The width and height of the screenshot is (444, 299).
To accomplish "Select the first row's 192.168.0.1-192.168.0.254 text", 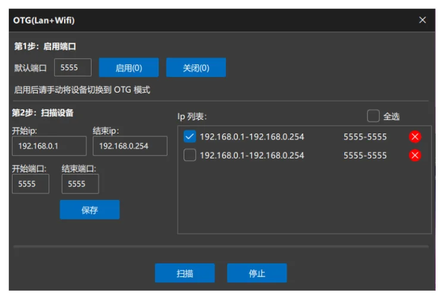I will pyautogui.click(x=252, y=137).
